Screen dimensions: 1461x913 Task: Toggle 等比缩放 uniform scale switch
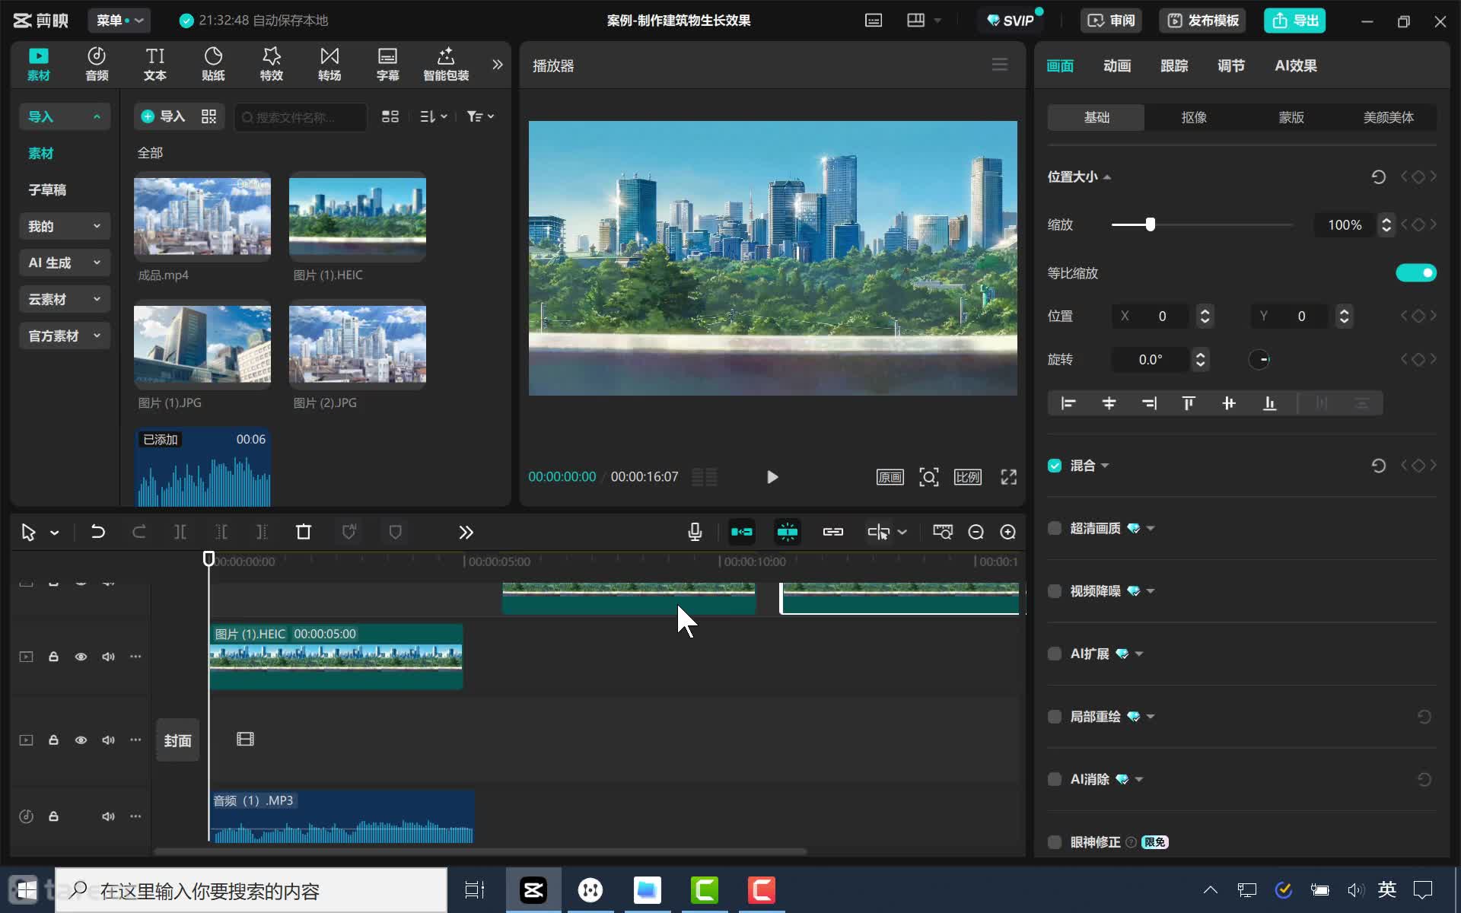tap(1416, 272)
